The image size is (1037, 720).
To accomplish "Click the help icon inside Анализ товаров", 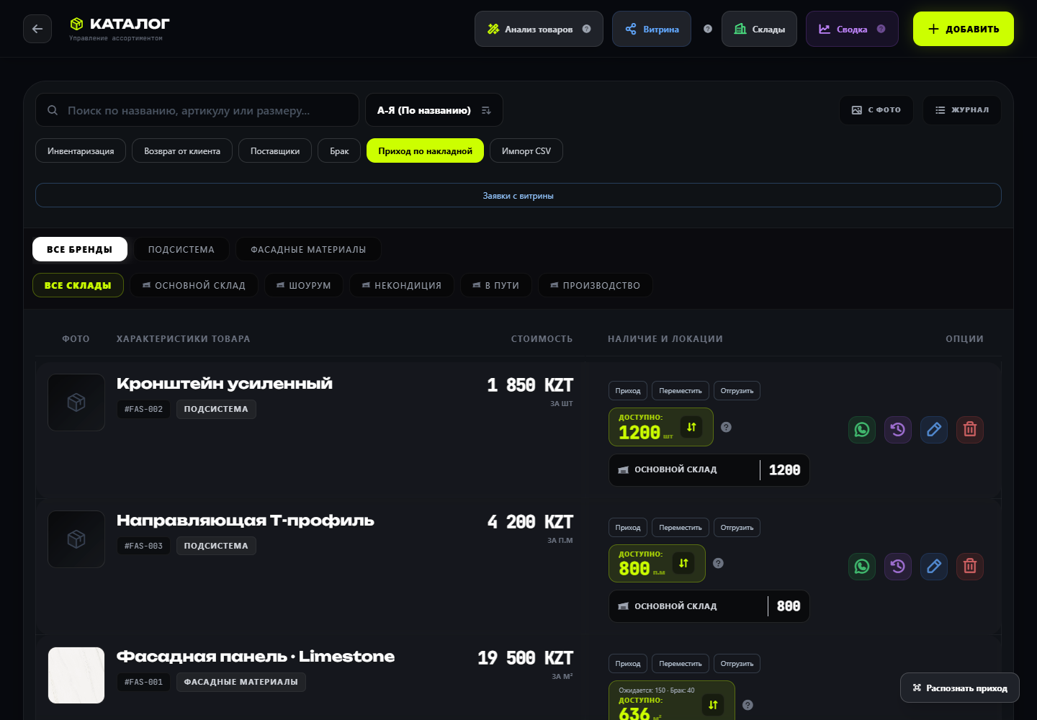I will [586, 29].
